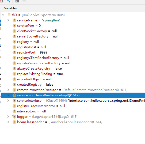
Task: Expand the remoteInvocationExecutor node
Action: (x=8, y=90)
